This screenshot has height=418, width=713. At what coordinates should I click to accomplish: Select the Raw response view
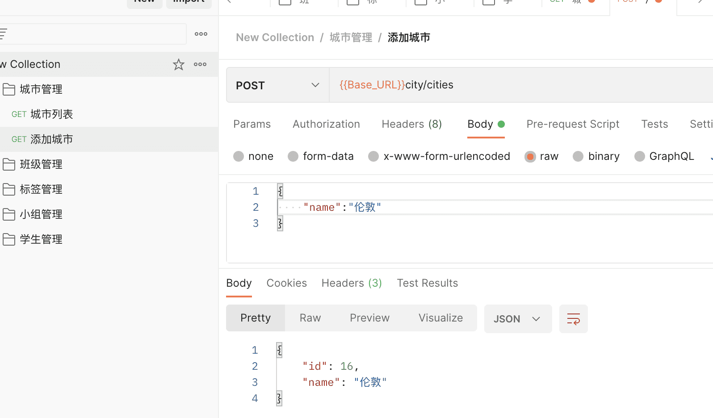click(310, 318)
